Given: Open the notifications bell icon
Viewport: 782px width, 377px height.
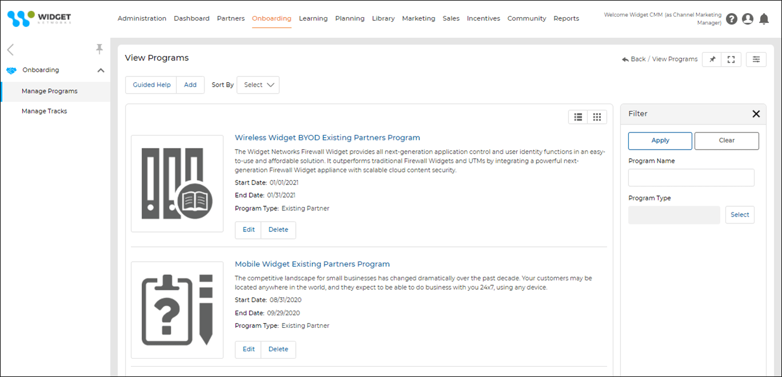Looking at the screenshot, I should point(764,19).
